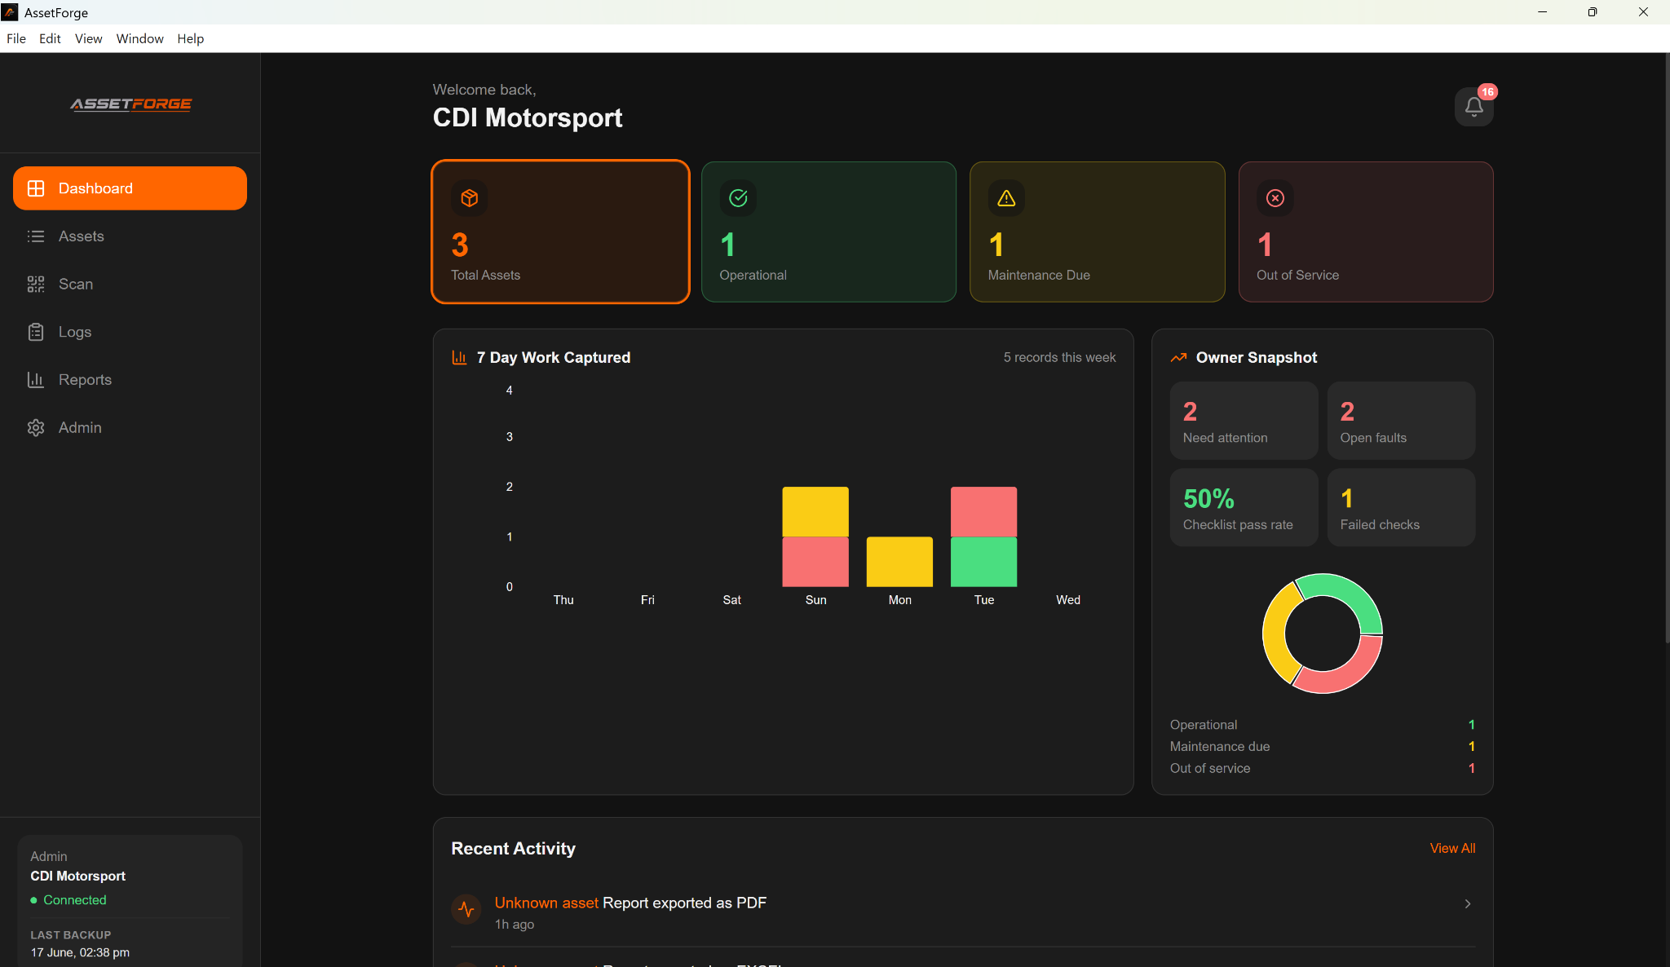Image resolution: width=1670 pixels, height=967 pixels.
Task: Open the Edit menu
Action: click(x=50, y=38)
